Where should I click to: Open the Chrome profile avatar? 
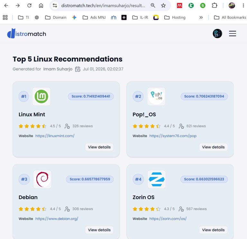[x=232, y=6]
